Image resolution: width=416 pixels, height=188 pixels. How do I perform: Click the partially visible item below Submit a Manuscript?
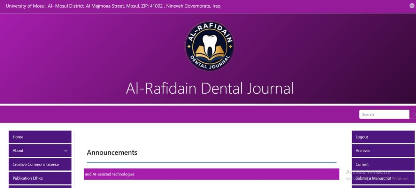[383, 187]
